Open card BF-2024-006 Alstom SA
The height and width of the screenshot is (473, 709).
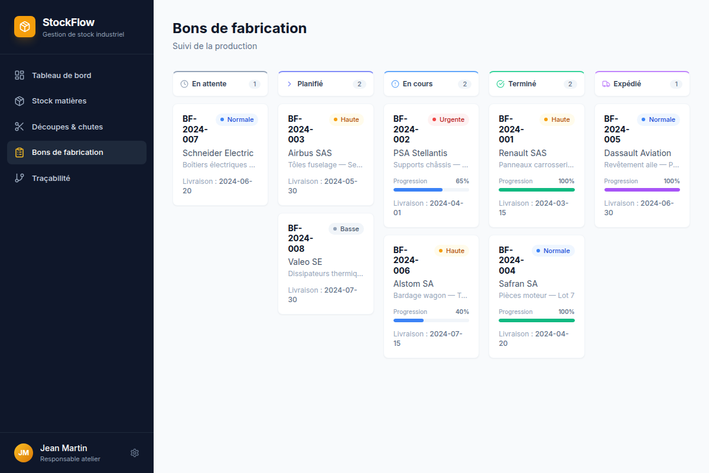point(431,296)
